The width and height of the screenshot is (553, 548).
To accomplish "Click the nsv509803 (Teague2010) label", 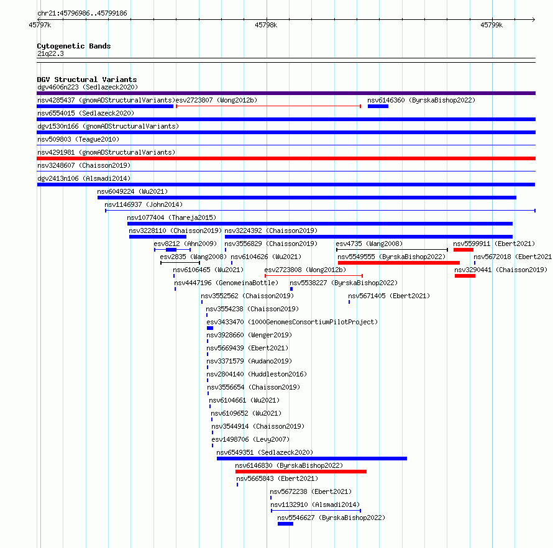I will pos(78,139).
